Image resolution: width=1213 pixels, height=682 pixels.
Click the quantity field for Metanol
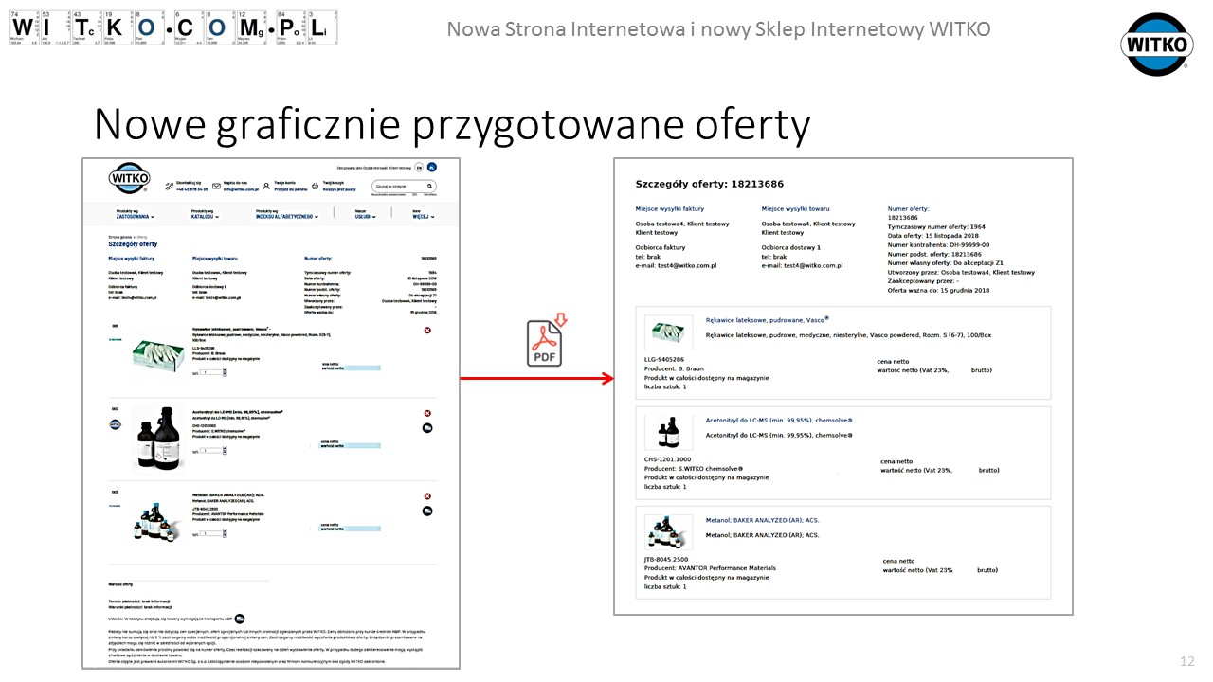[x=211, y=533]
